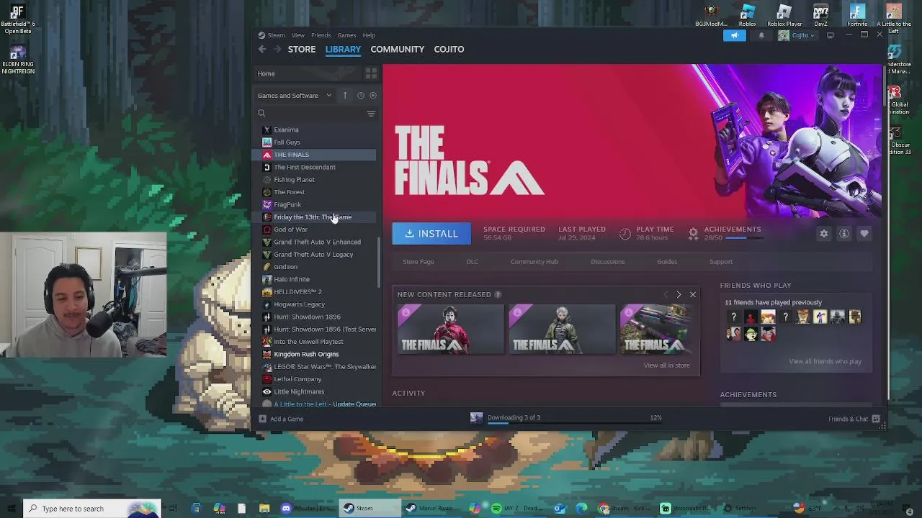Open the Friends & Chat panel
Viewport: 922px width, 518px height.
tap(854, 419)
